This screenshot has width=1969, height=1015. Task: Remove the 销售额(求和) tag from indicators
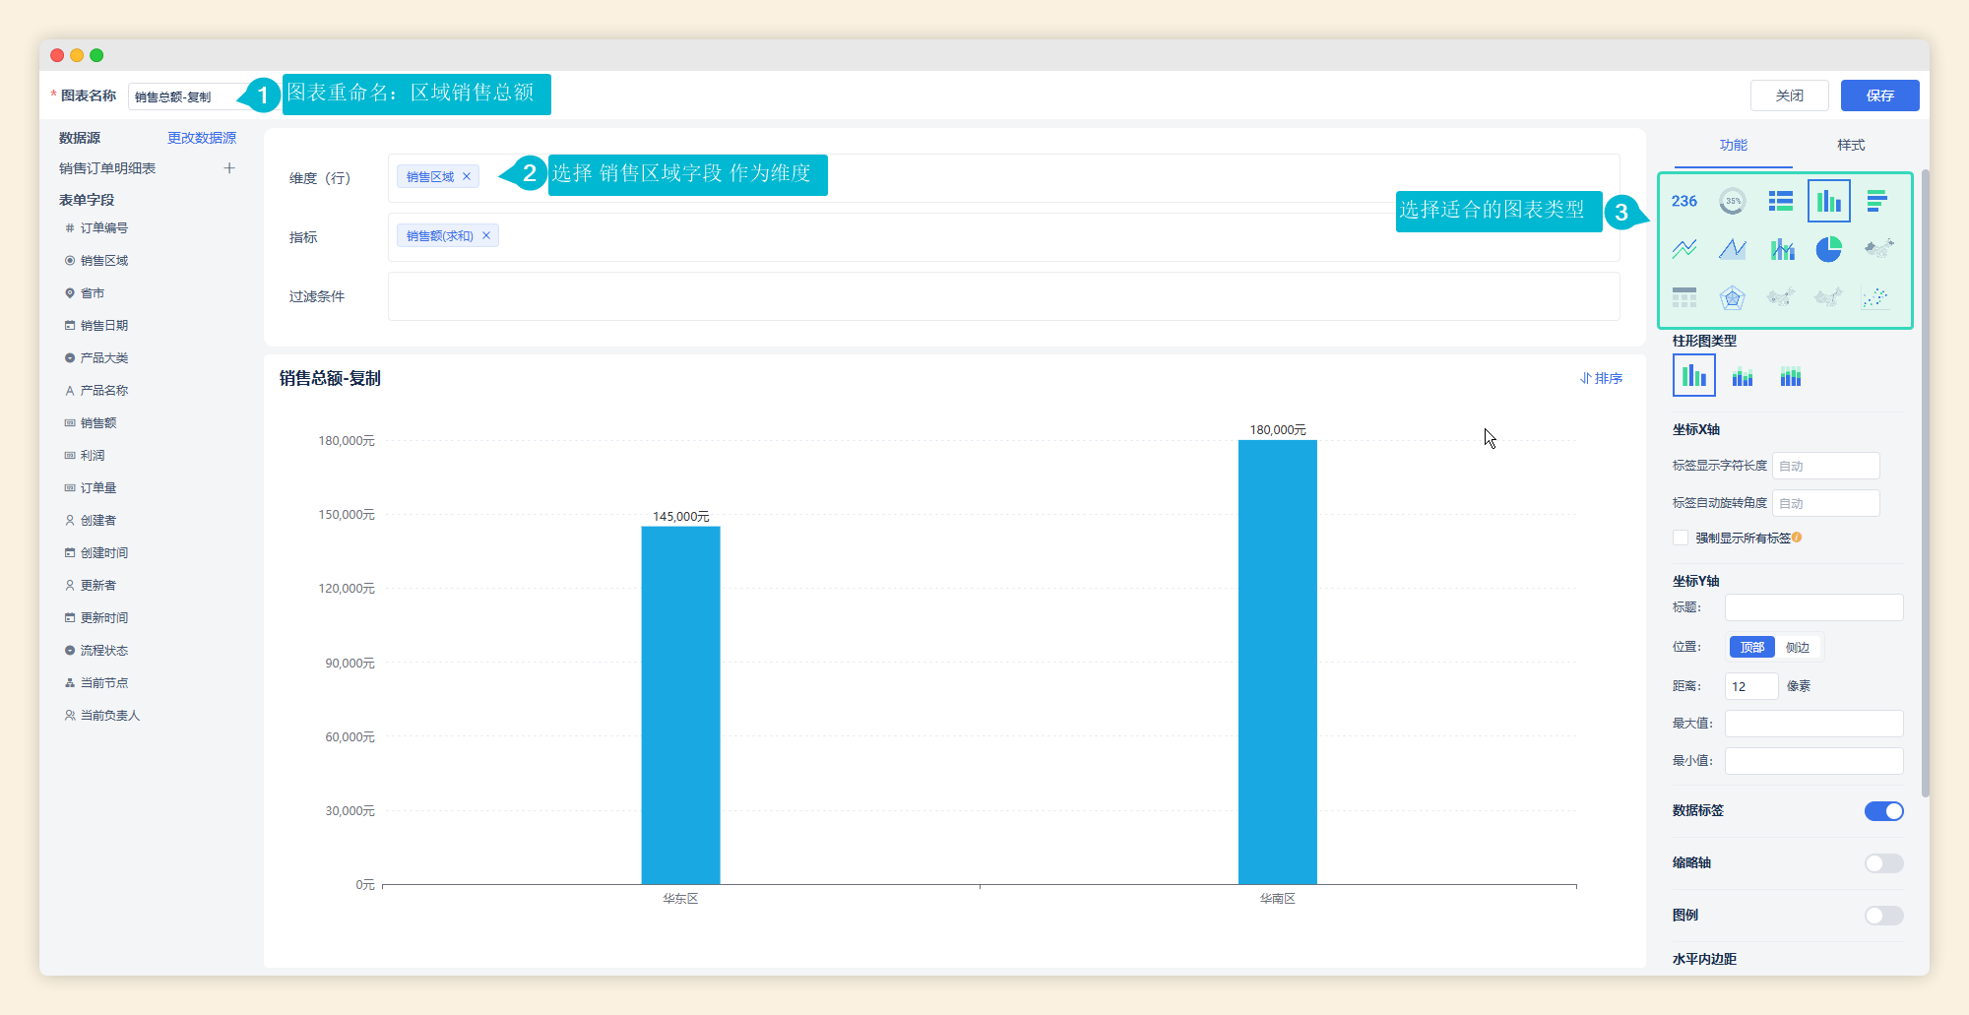486,236
